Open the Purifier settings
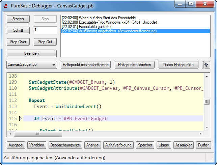 tap(204, 145)
